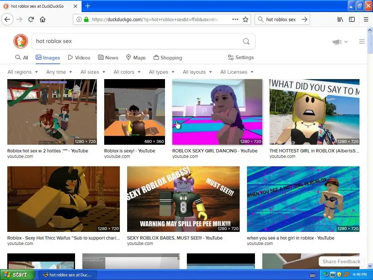
Task: Click the page scrollbar down arrow
Action: (370, 266)
